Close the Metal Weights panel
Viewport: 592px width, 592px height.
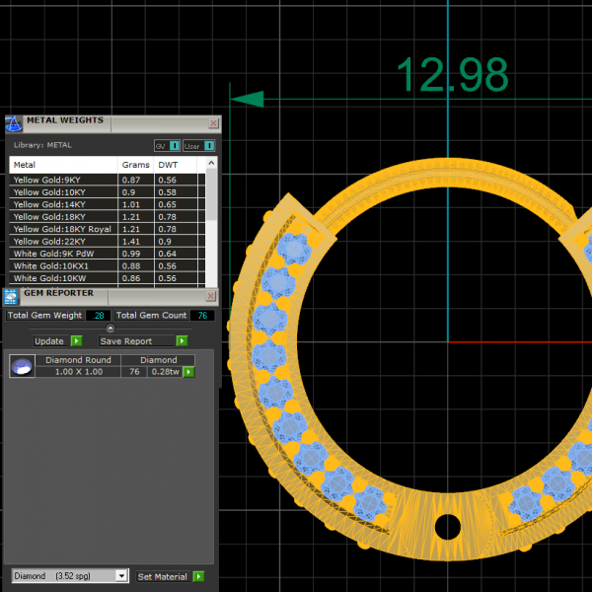tap(213, 123)
